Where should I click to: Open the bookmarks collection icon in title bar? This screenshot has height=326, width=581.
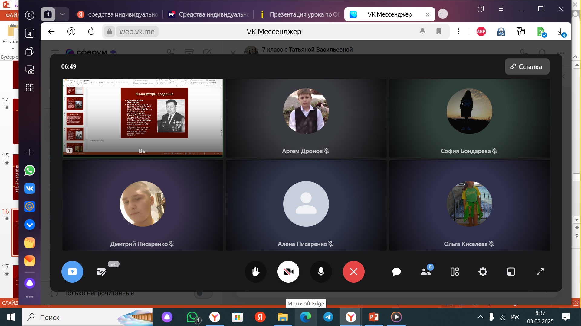click(481, 9)
